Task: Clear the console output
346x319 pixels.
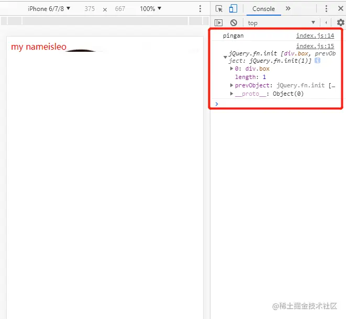Action: point(233,22)
